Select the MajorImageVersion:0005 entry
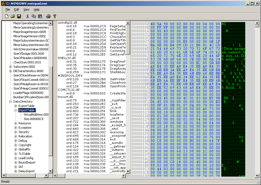 click(30, 32)
